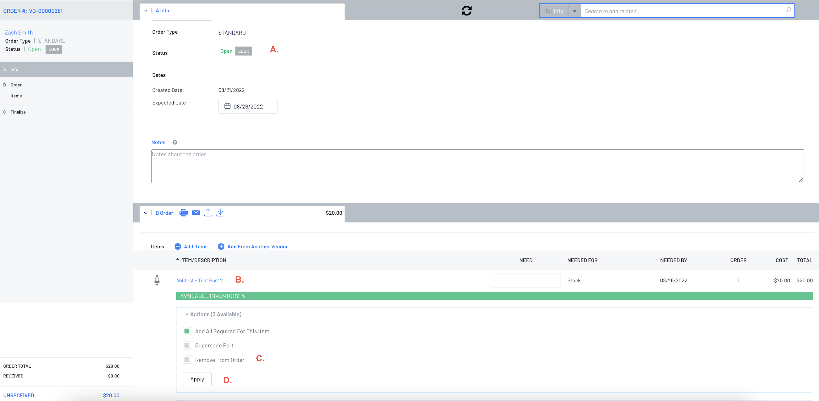The width and height of the screenshot is (819, 401).
Task: Click the NEED column header
Action: tap(526, 260)
